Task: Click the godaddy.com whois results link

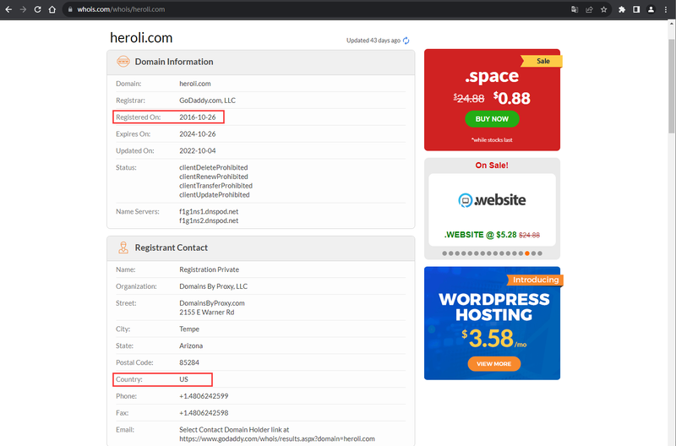Action: [x=277, y=438]
